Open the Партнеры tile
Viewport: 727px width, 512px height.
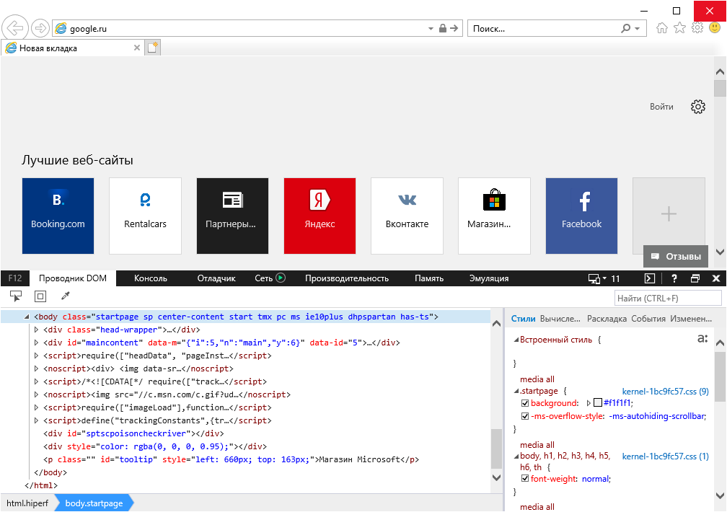(x=232, y=216)
